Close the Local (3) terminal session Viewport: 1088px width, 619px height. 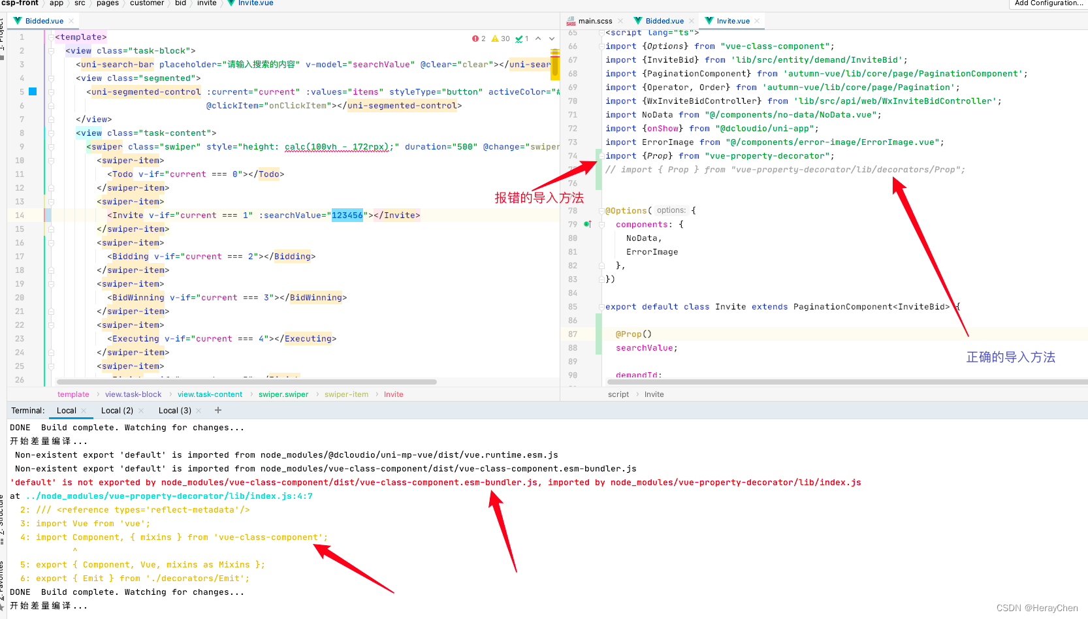199,411
